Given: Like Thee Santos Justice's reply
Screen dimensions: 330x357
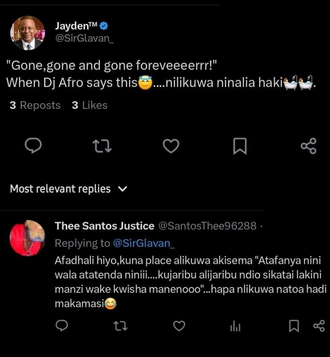Looking at the screenshot, I should (x=179, y=326).
